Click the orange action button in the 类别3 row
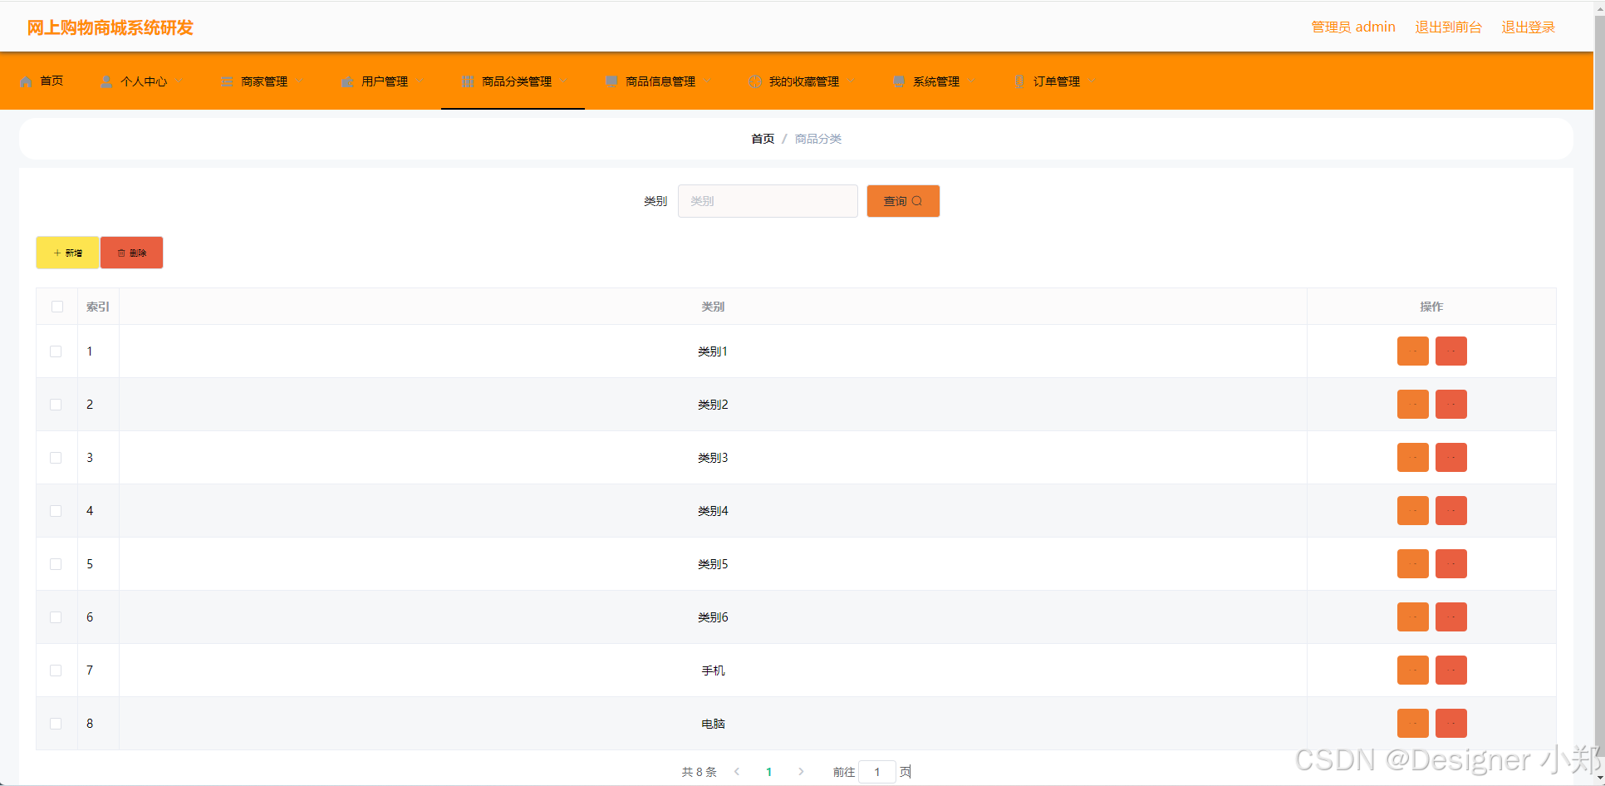Image resolution: width=1605 pixels, height=786 pixels. coord(1412,457)
